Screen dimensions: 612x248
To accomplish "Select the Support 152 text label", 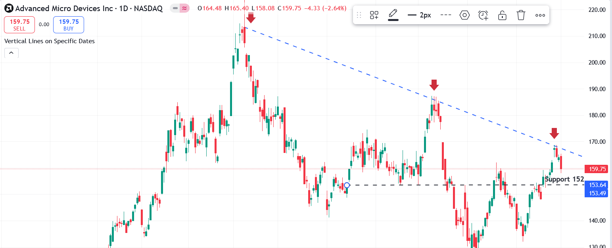I will [x=564, y=179].
